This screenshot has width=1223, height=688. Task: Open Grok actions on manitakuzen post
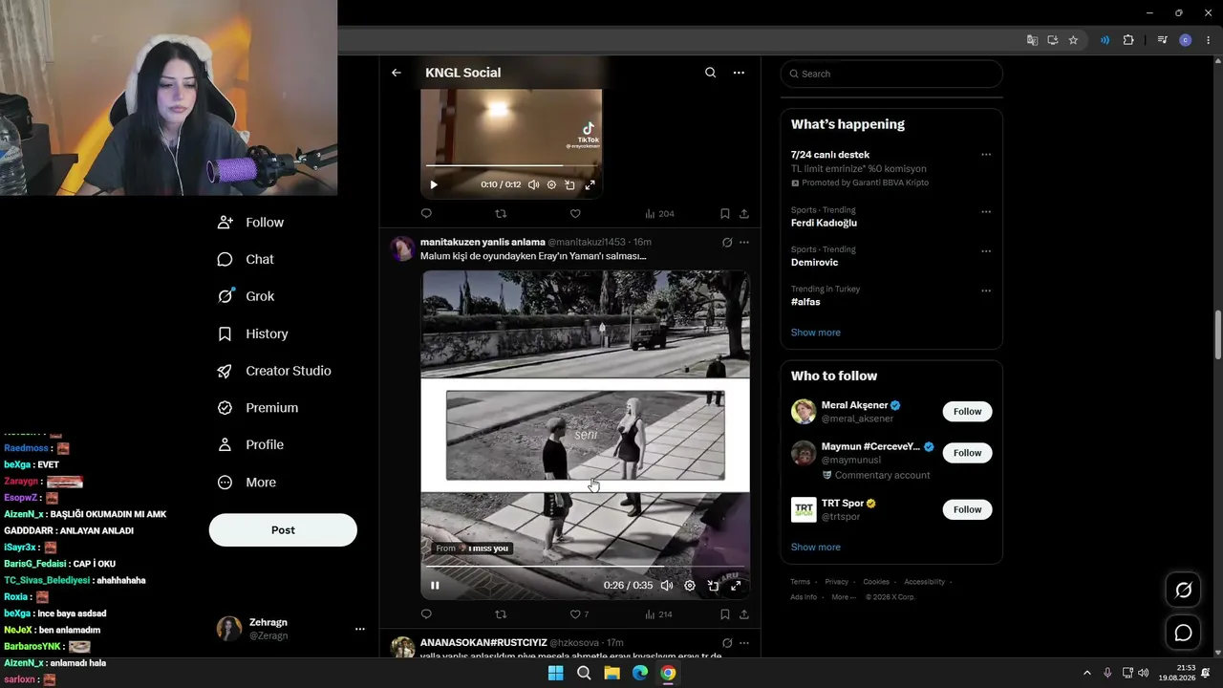coord(727,243)
